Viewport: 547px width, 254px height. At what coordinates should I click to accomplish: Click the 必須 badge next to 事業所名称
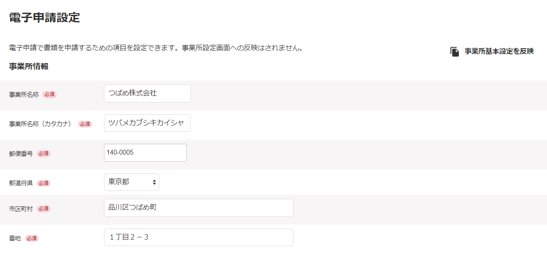point(50,94)
